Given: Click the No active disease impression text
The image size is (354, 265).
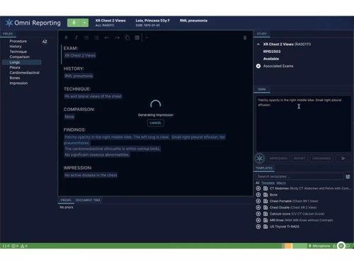Looking at the screenshot, I should 91,175.
